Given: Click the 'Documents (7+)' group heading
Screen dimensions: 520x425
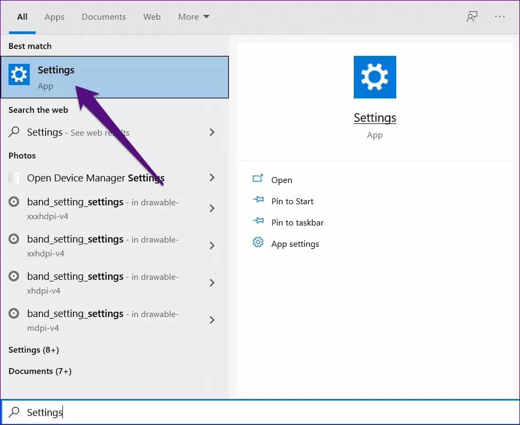Looking at the screenshot, I should (x=40, y=371).
